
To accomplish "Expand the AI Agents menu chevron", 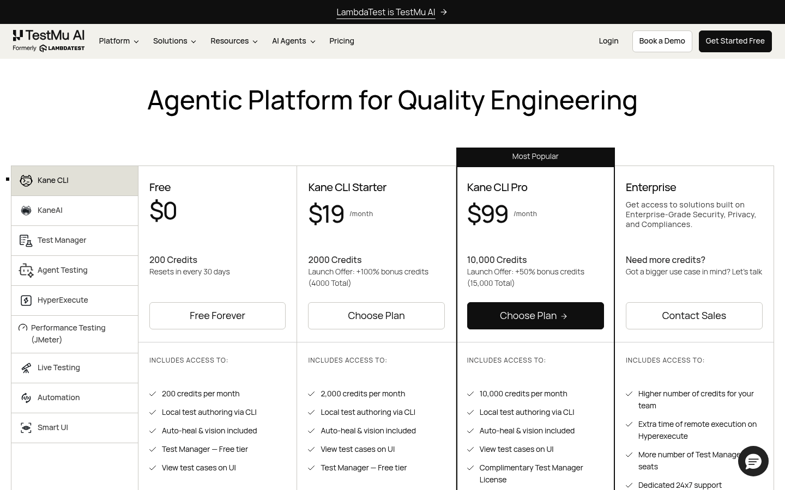I will (313, 41).
